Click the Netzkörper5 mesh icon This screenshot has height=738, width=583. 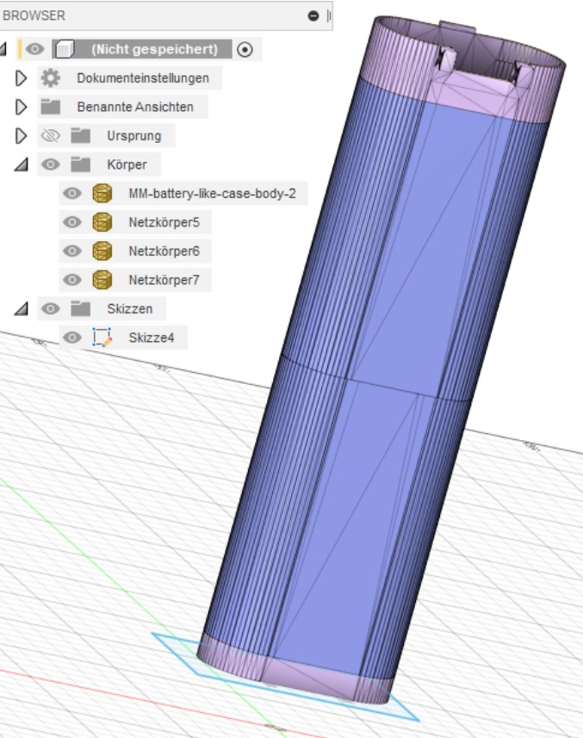coord(102,222)
